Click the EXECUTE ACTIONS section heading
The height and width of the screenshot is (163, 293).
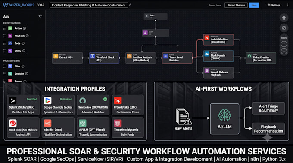pos(12,23)
